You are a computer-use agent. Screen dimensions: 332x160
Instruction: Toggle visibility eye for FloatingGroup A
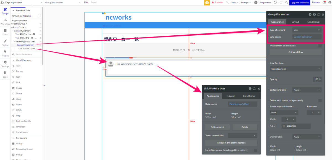point(40,24)
